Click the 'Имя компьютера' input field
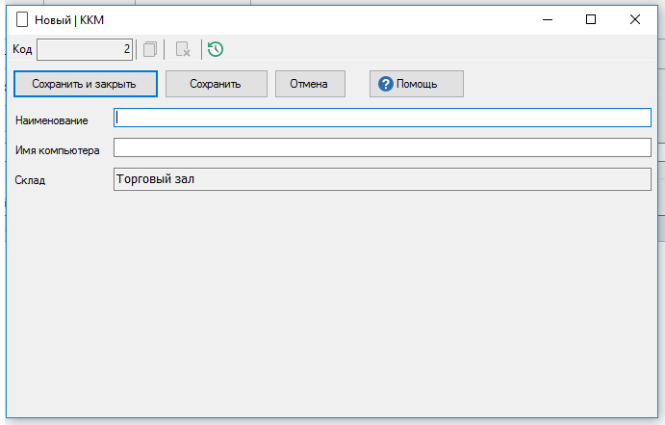The height and width of the screenshot is (425, 665). pos(382,147)
